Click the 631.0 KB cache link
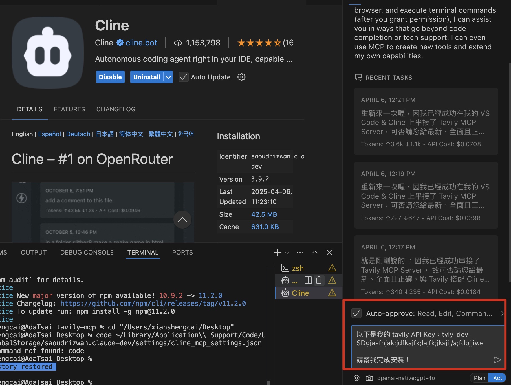 [x=265, y=227]
